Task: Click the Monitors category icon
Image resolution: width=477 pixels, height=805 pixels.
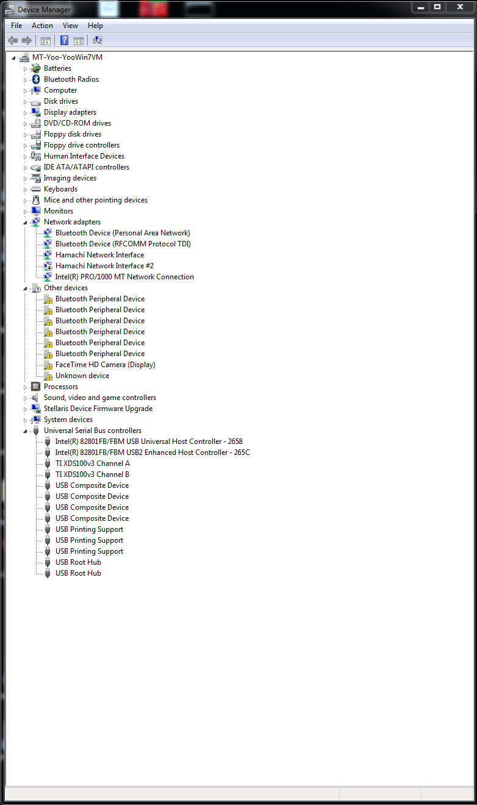Action: [x=36, y=211]
